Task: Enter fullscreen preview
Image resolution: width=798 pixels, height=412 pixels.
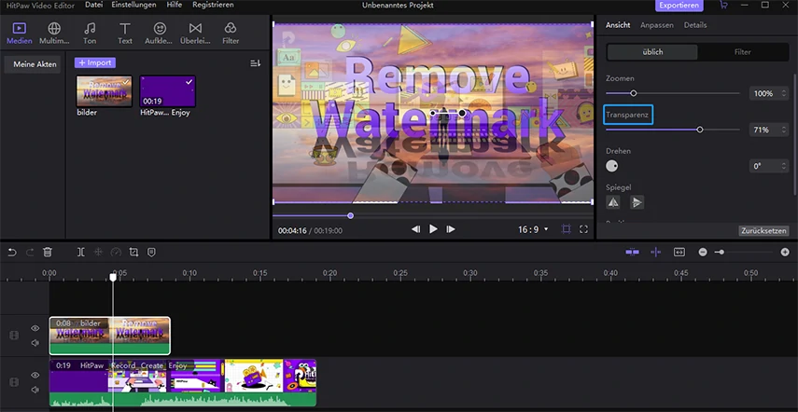Action: [583, 229]
